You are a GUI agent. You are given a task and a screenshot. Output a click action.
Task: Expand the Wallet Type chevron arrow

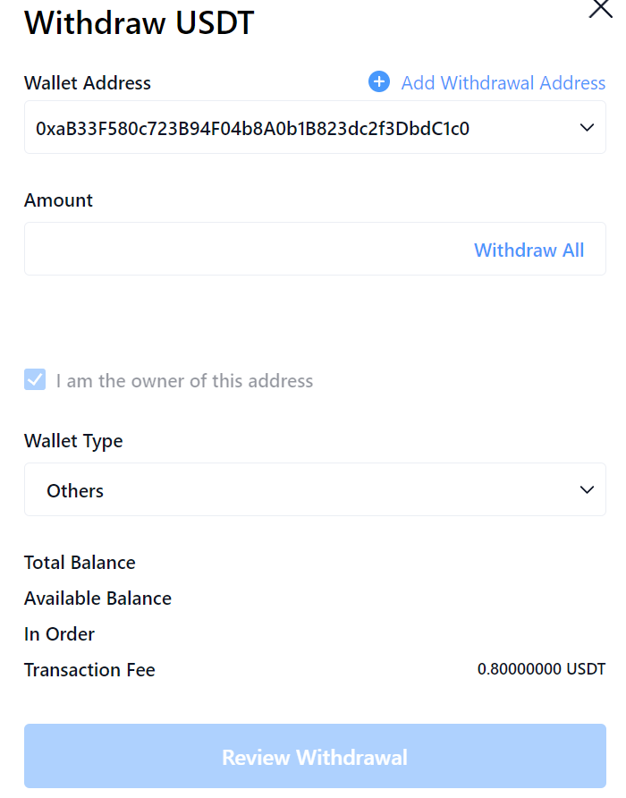[x=587, y=489]
